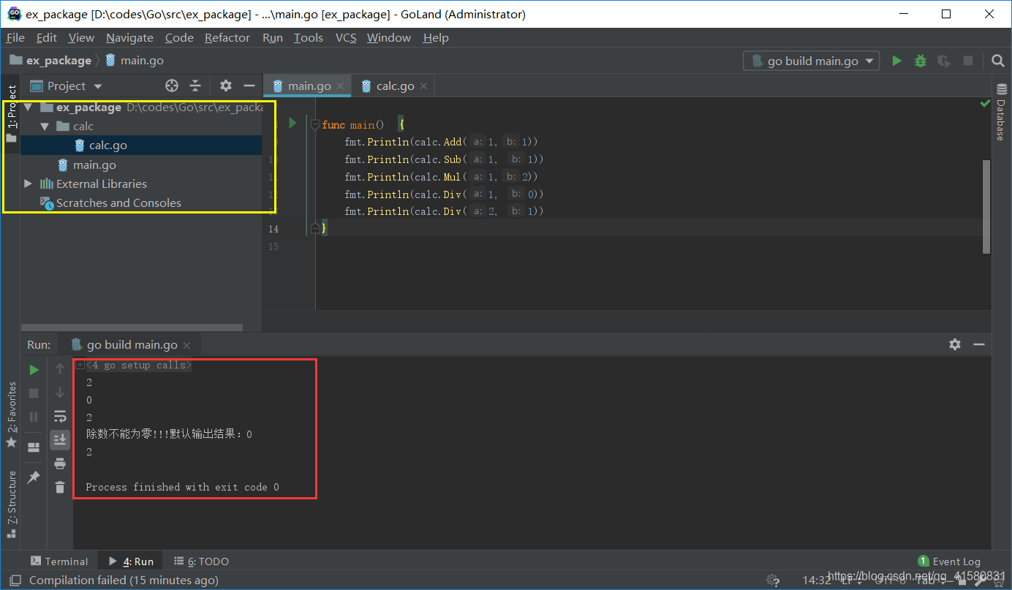Restore layout in the Run panel
The height and width of the screenshot is (590, 1012).
(x=34, y=447)
